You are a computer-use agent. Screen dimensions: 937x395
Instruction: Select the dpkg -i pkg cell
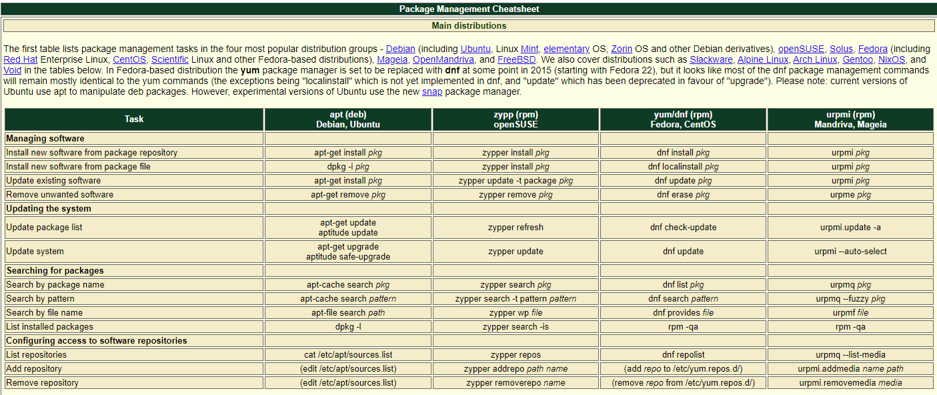click(348, 167)
